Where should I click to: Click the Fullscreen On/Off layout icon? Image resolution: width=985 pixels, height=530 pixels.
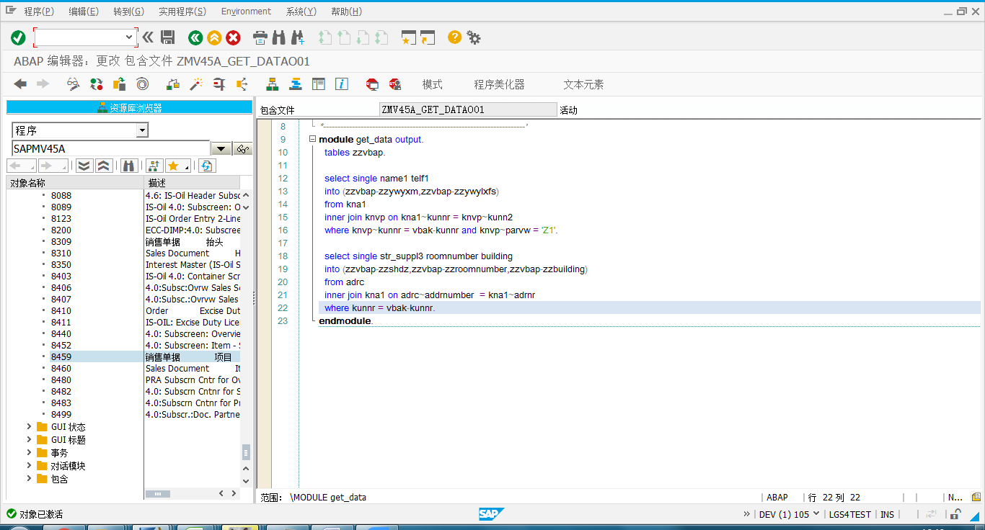coord(319,84)
